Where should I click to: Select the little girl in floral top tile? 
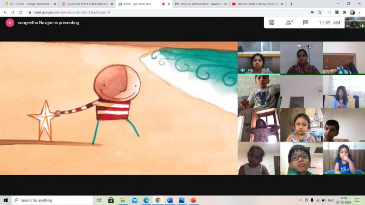click(301, 125)
